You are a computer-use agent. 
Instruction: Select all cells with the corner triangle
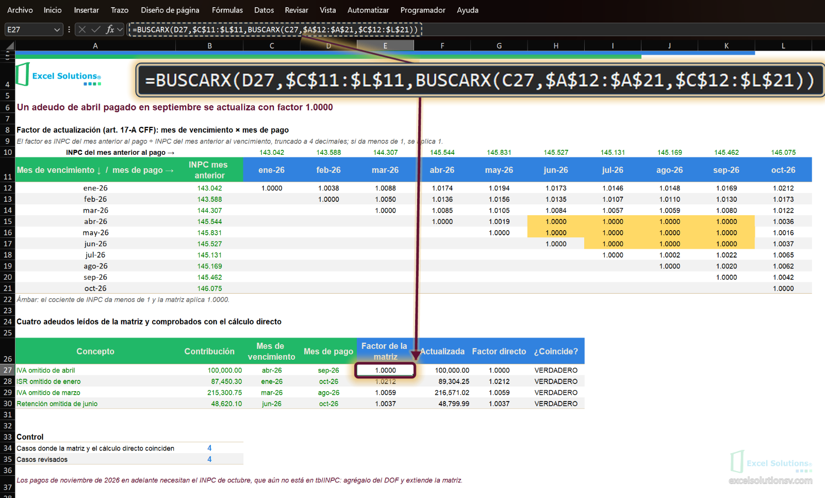coord(10,46)
